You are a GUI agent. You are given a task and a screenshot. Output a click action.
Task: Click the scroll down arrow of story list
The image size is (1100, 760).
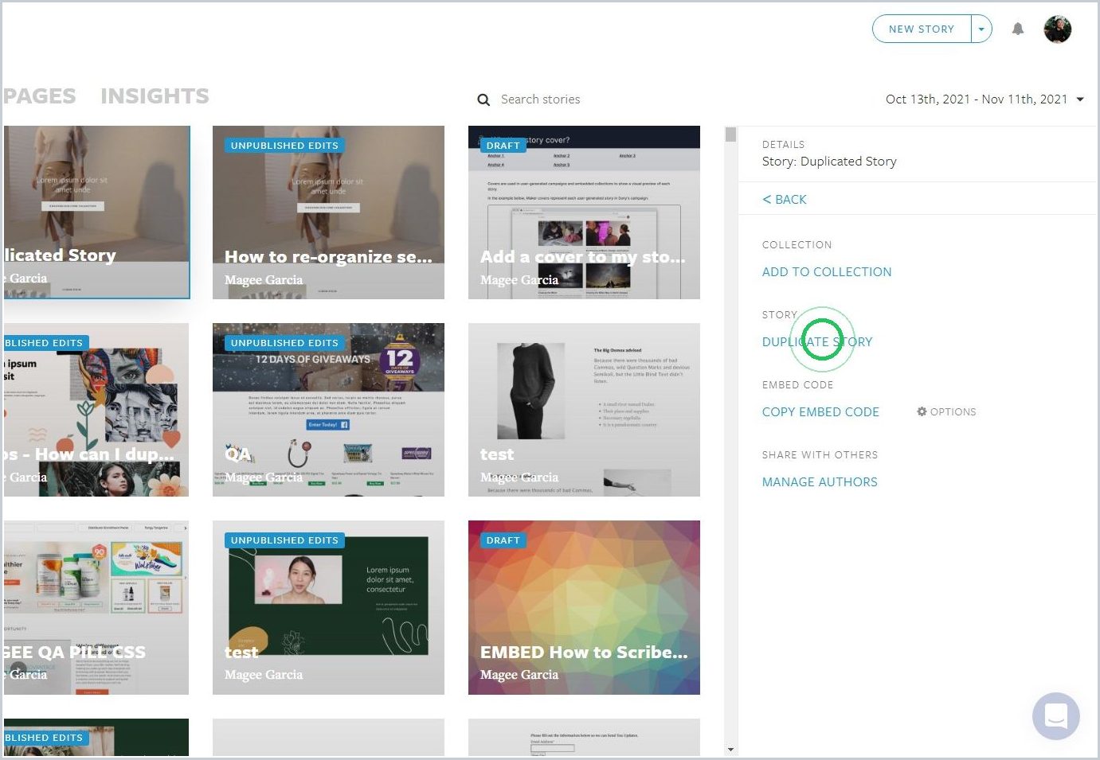730,750
